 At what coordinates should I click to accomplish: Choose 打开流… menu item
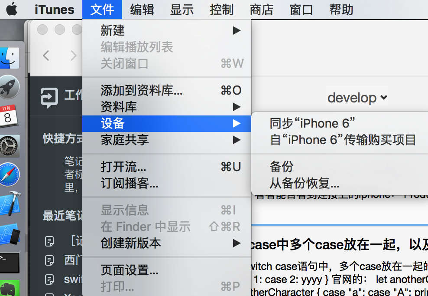[167, 167]
